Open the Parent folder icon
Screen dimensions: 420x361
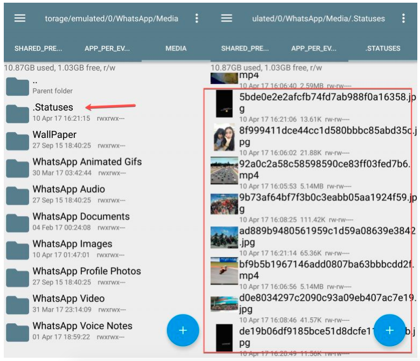[x=17, y=86]
